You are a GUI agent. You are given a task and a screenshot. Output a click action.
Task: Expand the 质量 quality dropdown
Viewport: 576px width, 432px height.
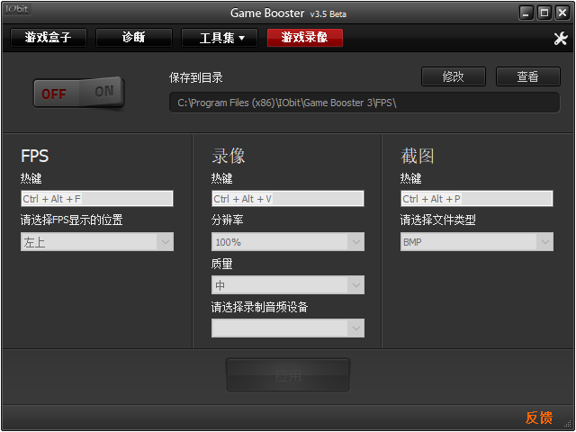coord(288,285)
